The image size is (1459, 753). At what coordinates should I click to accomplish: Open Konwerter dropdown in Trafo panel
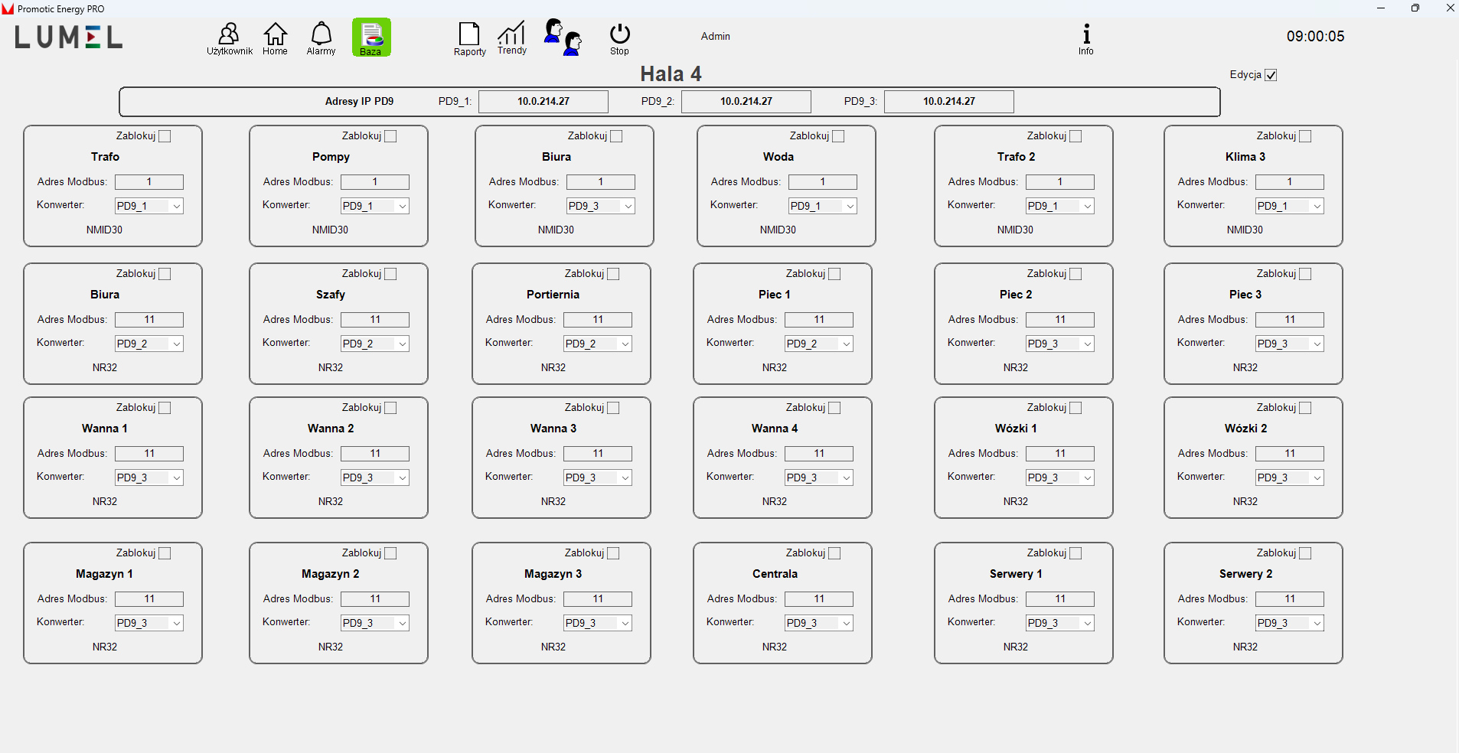point(149,206)
